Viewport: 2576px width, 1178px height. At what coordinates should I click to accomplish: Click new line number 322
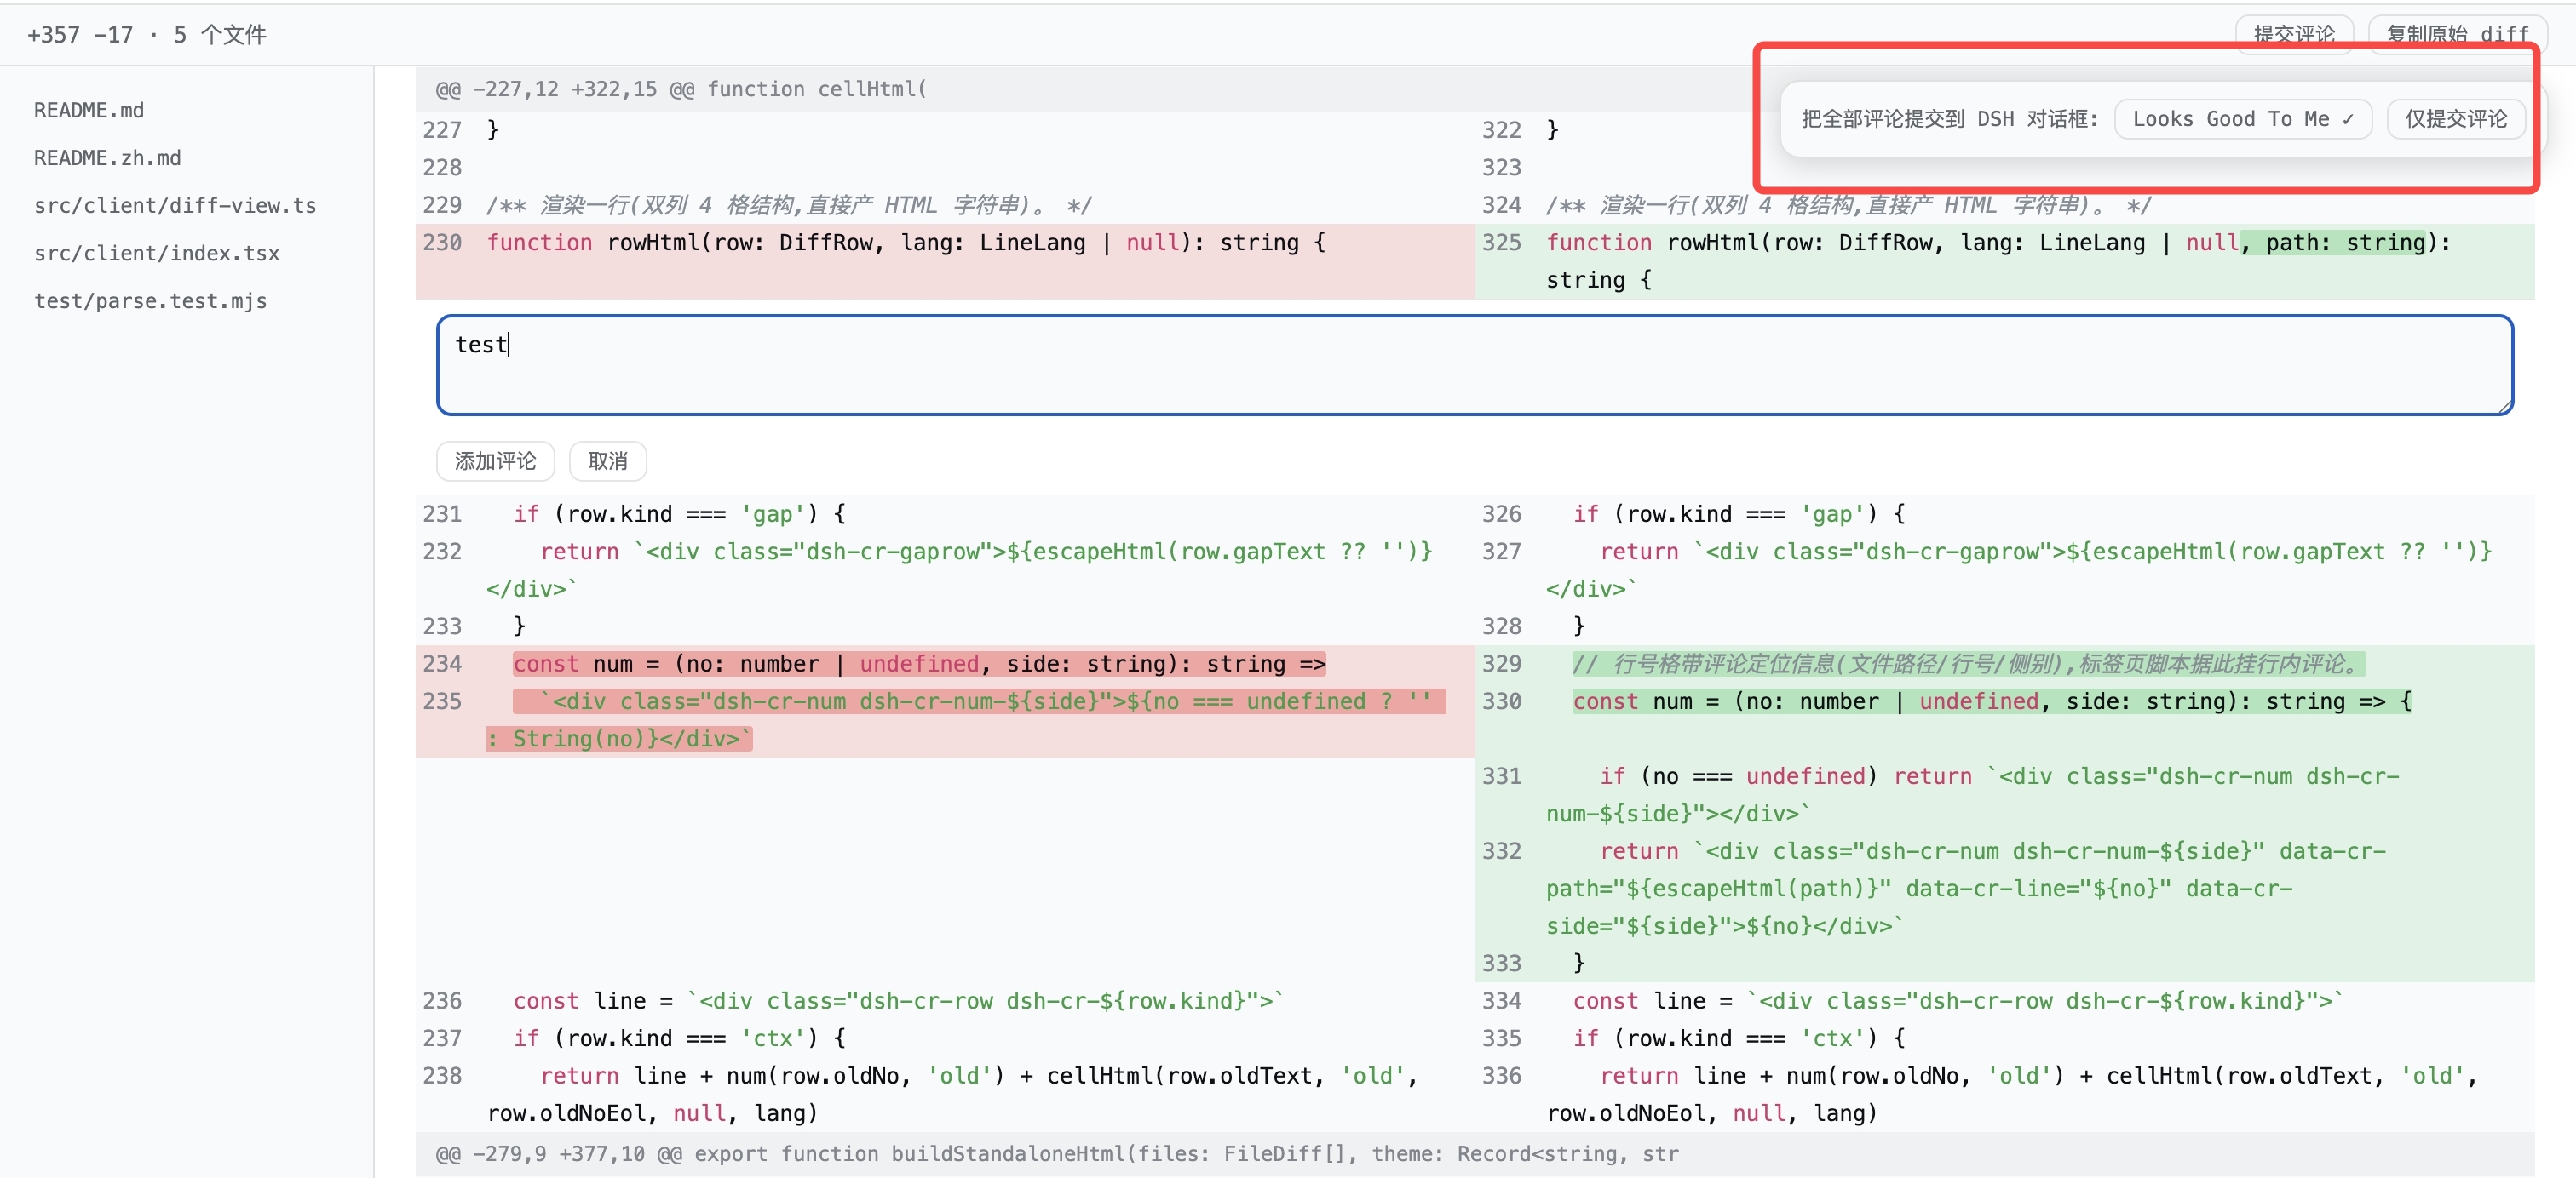pos(1501,130)
